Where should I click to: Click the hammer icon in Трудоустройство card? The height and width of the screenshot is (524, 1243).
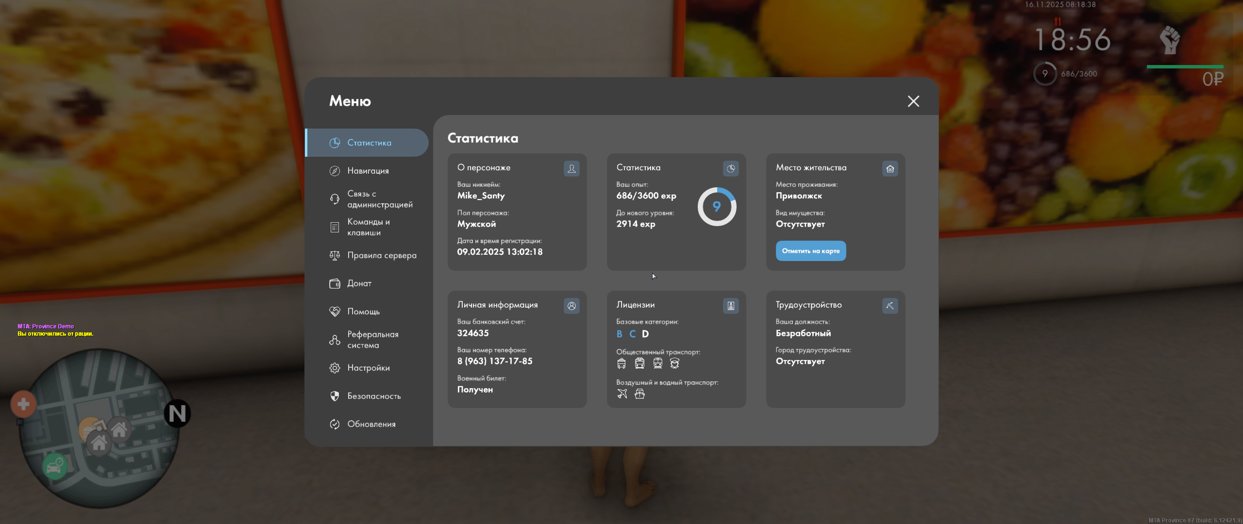pos(890,306)
